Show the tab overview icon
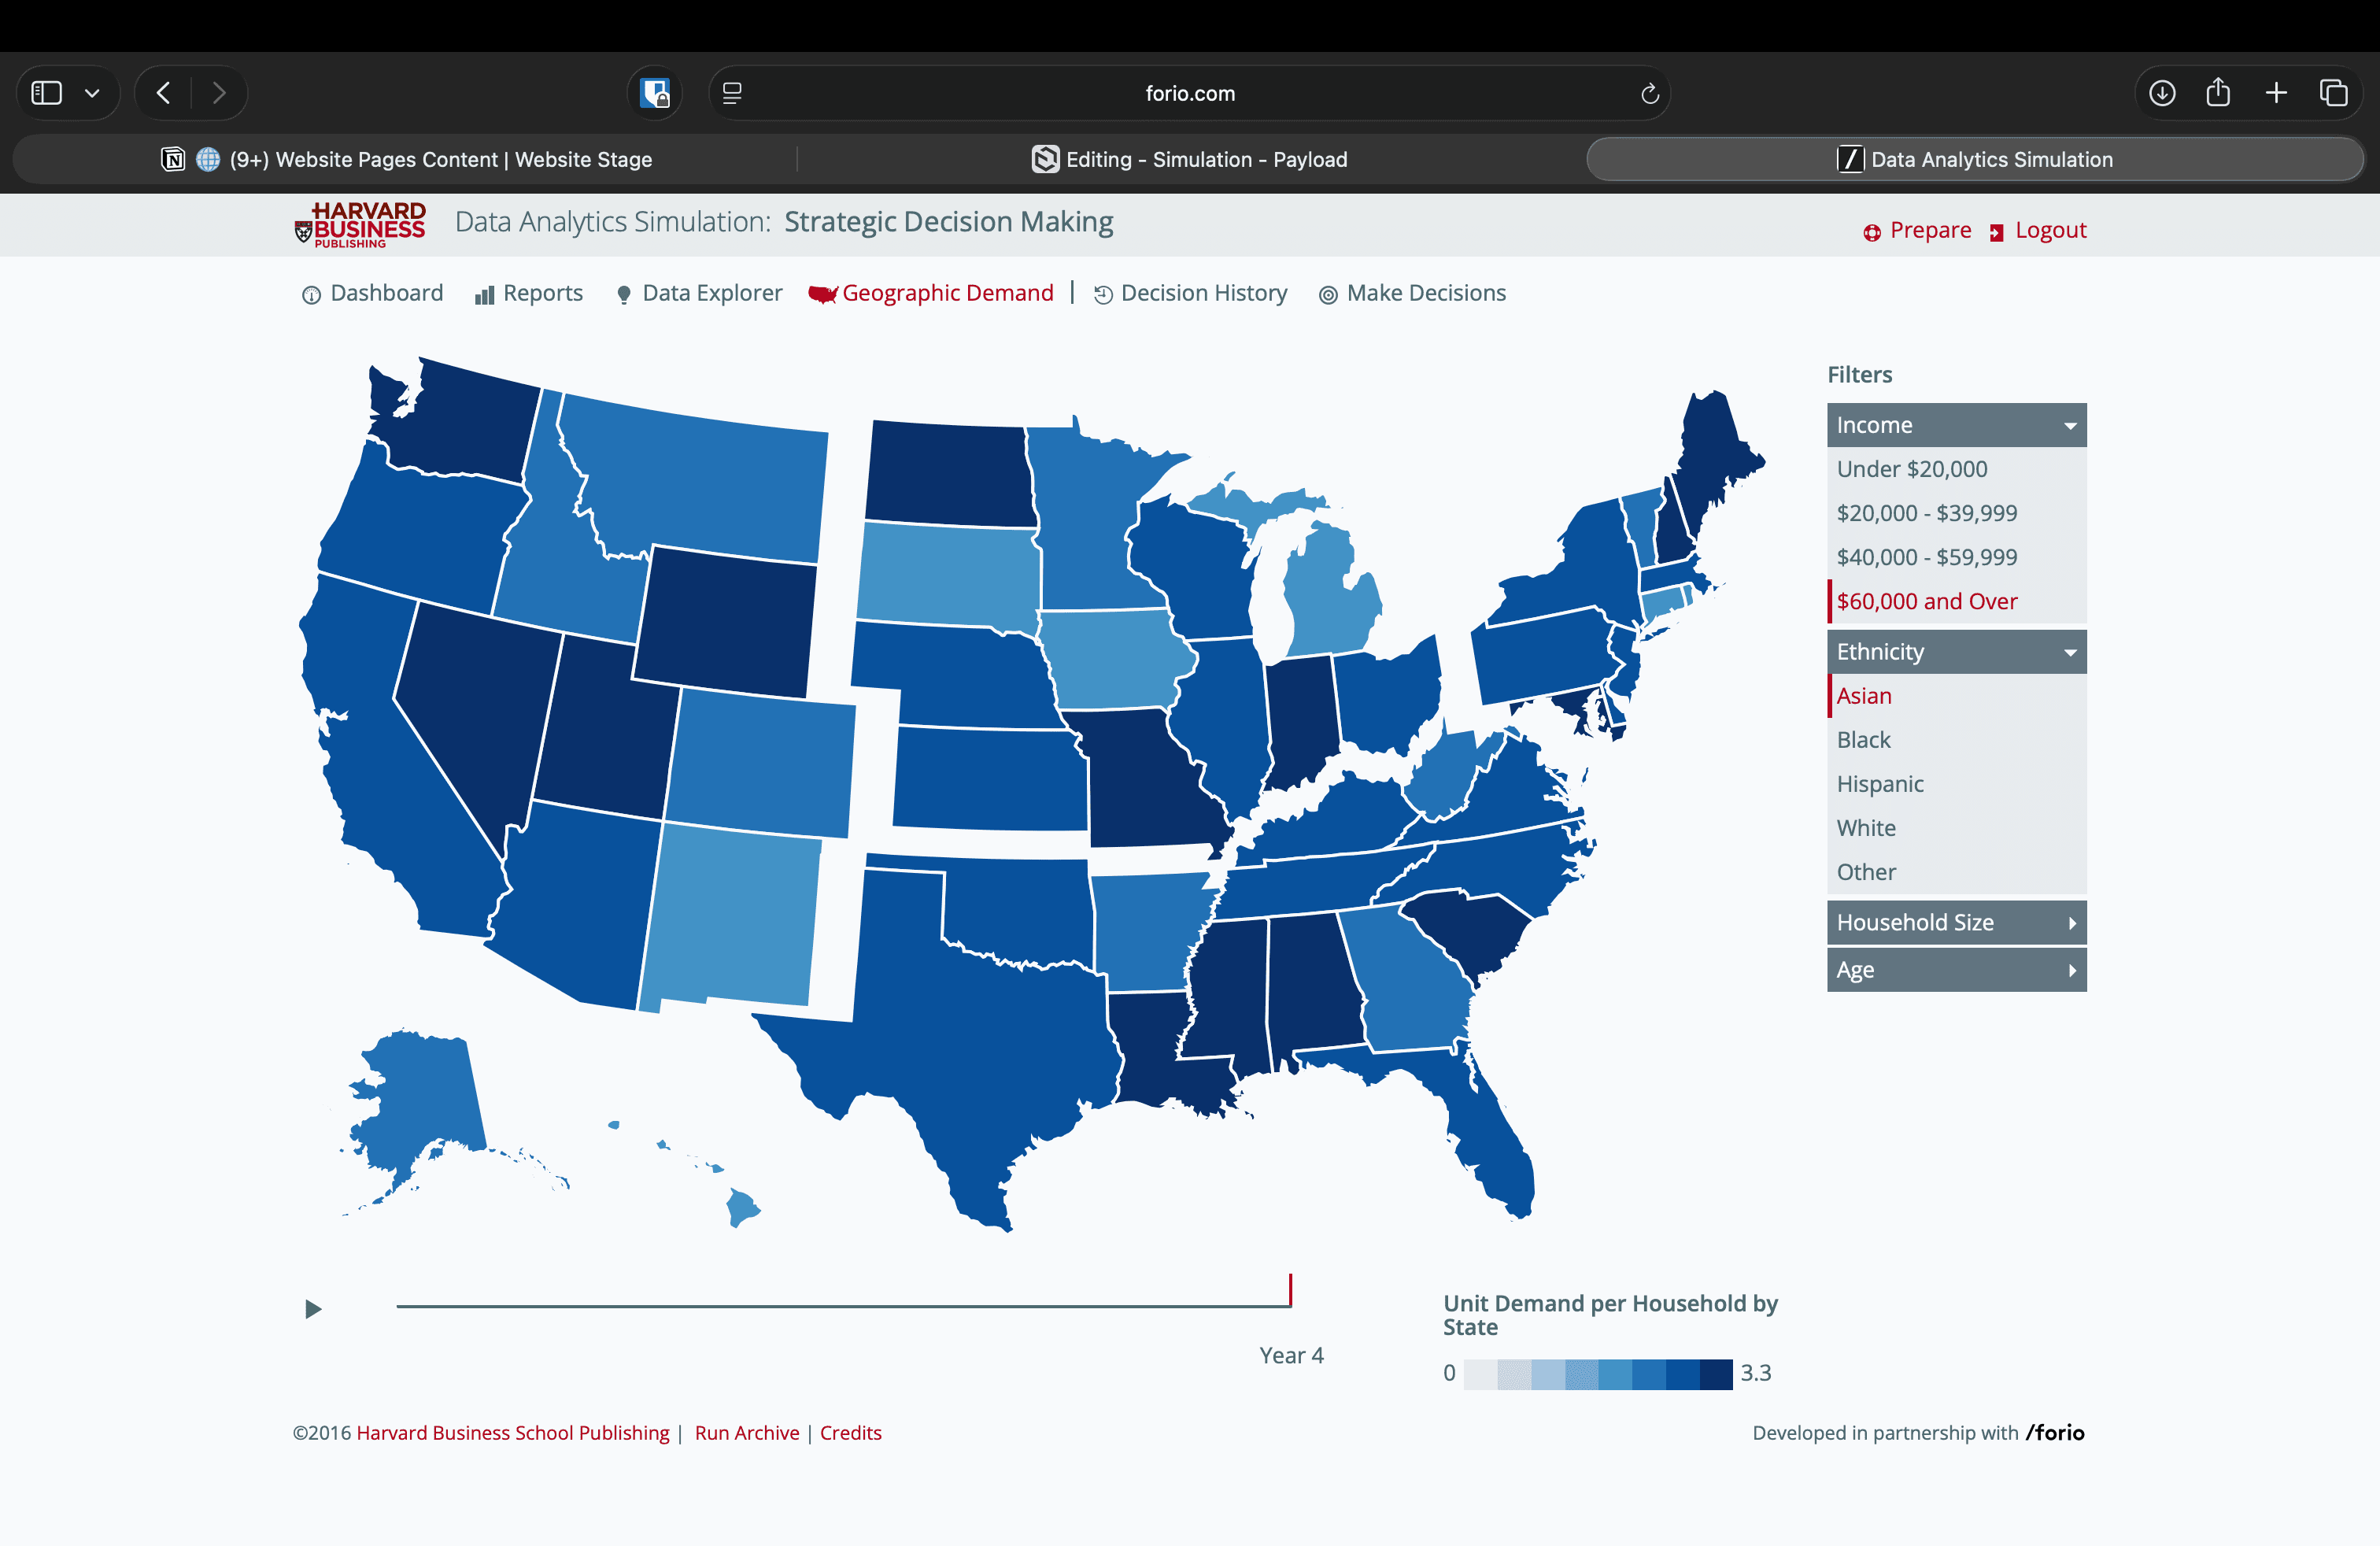 [2333, 93]
